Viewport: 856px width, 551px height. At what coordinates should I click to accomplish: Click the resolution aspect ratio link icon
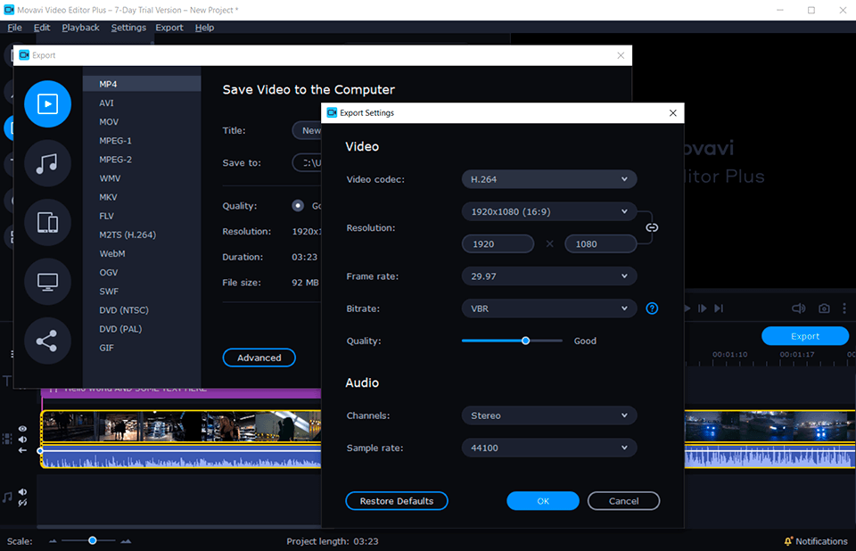point(652,227)
